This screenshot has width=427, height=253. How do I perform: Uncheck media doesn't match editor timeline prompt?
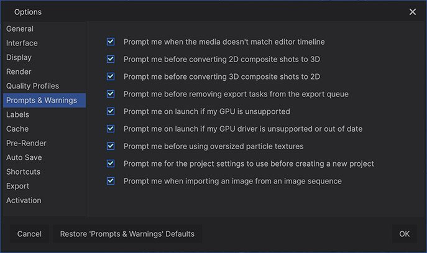pos(111,42)
